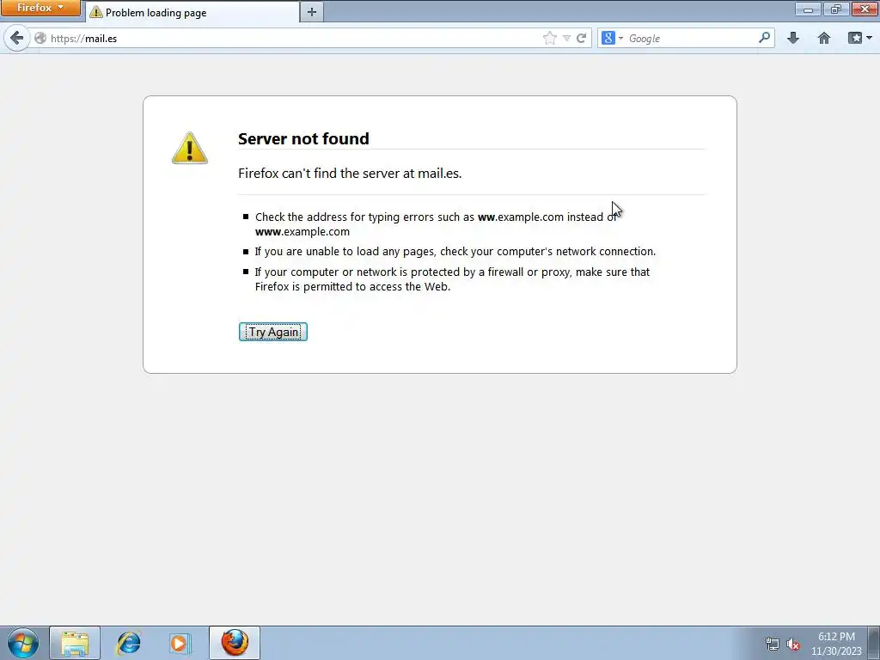Open the Windows Start menu

click(23, 643)
